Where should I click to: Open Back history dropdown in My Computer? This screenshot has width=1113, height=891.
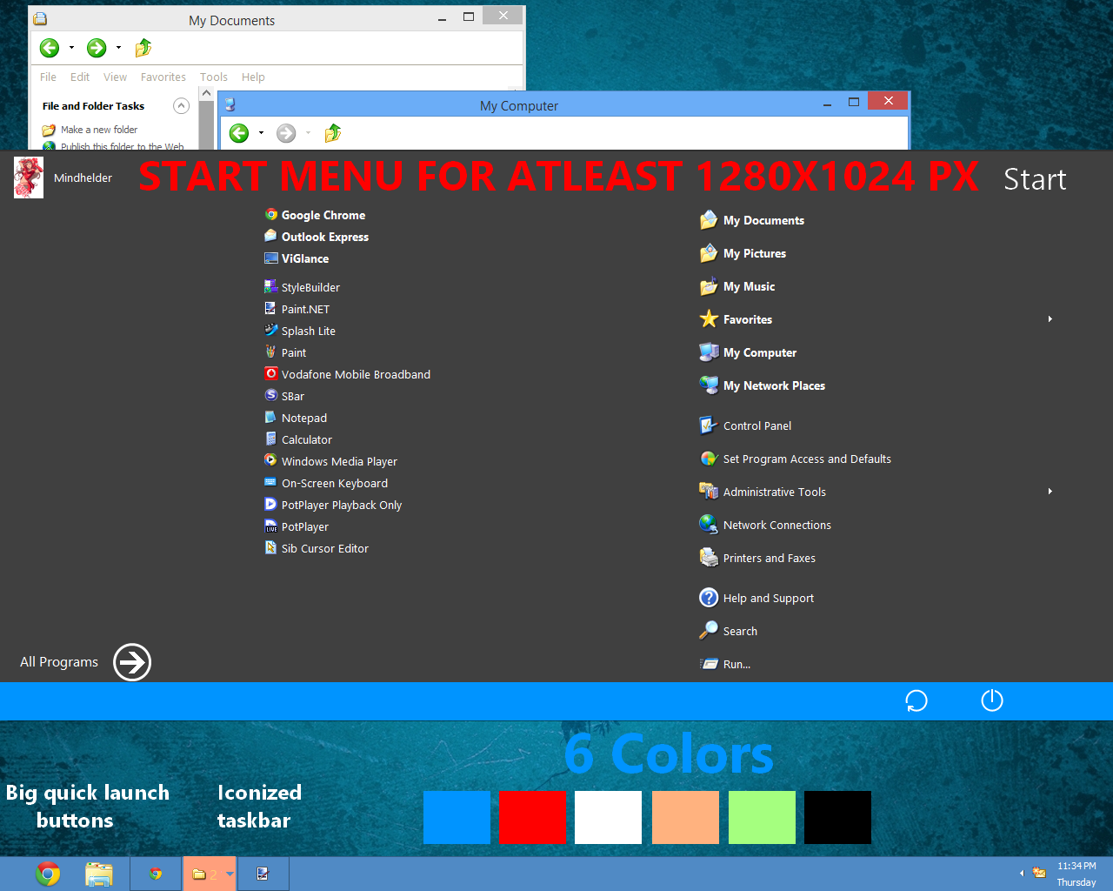pos(261,133)
